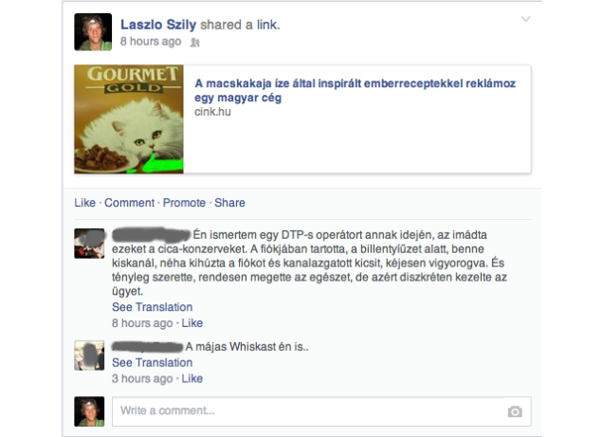Click the second commenter's blurred avatar
Image resolution: width=603 pixels, height=437 pixels.
click(89, 355)
